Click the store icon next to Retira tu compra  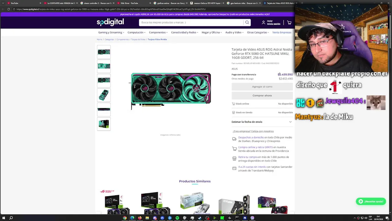[234, 159]
